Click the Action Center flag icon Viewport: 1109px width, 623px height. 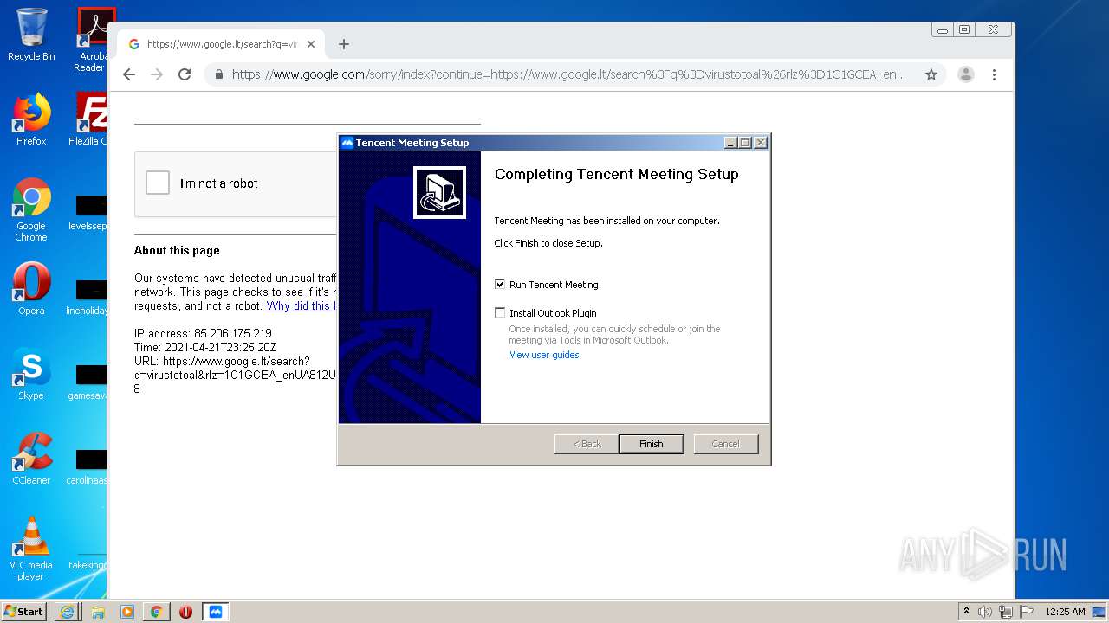[x=1026, y=612]
